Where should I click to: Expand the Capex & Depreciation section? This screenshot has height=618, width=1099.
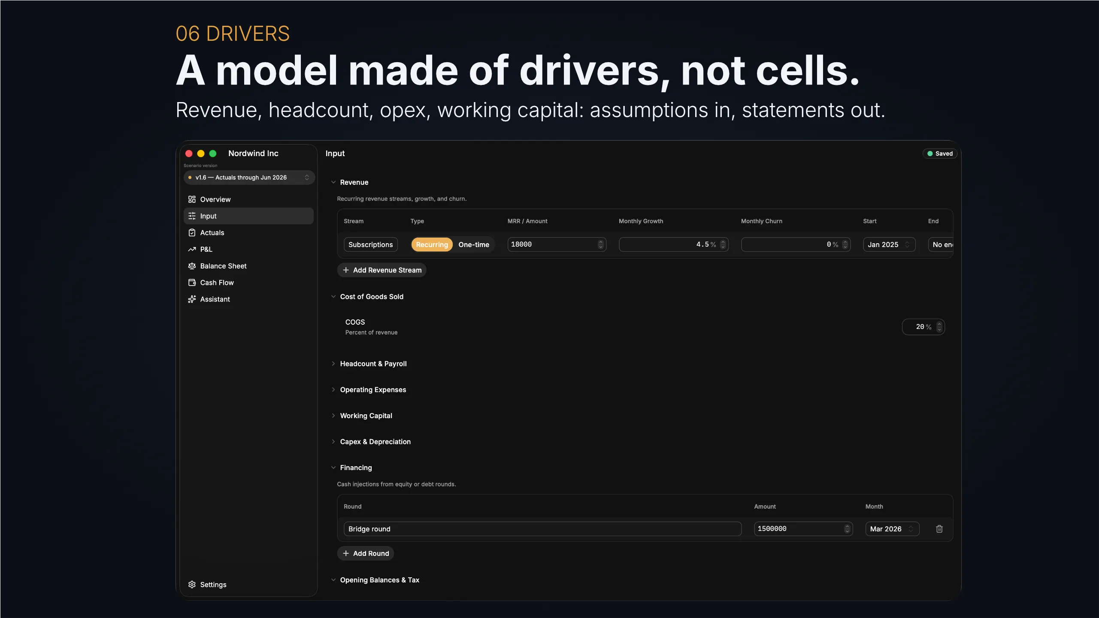(333, 442)
